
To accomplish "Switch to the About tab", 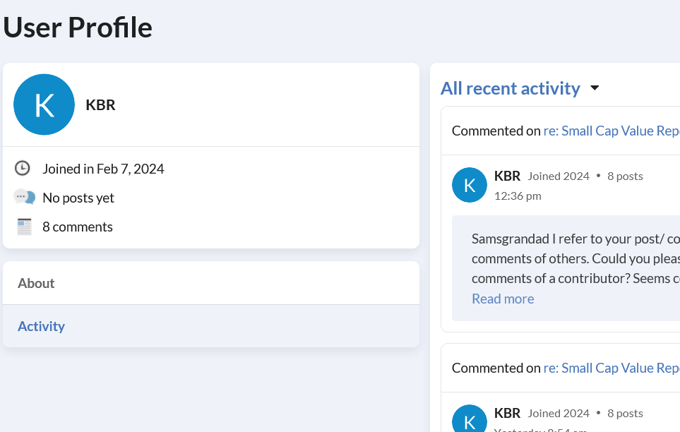I will [x=211, y=283].
